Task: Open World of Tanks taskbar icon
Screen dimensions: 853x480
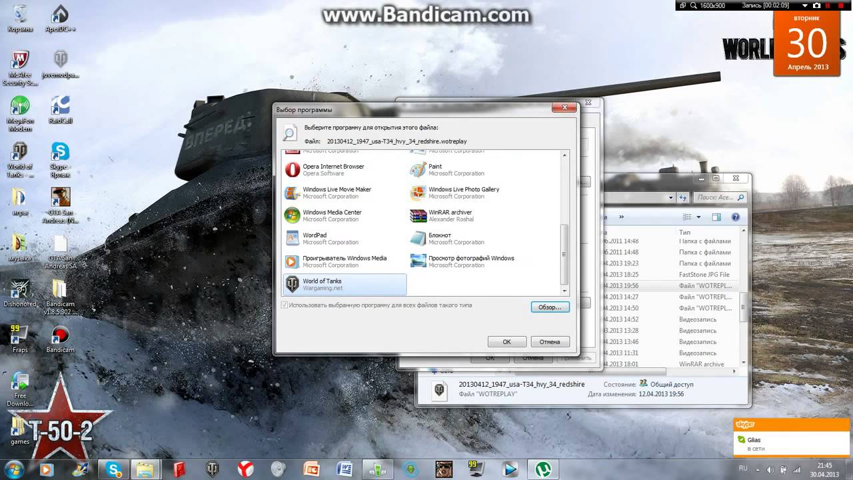Action: [x=213, y=469]
